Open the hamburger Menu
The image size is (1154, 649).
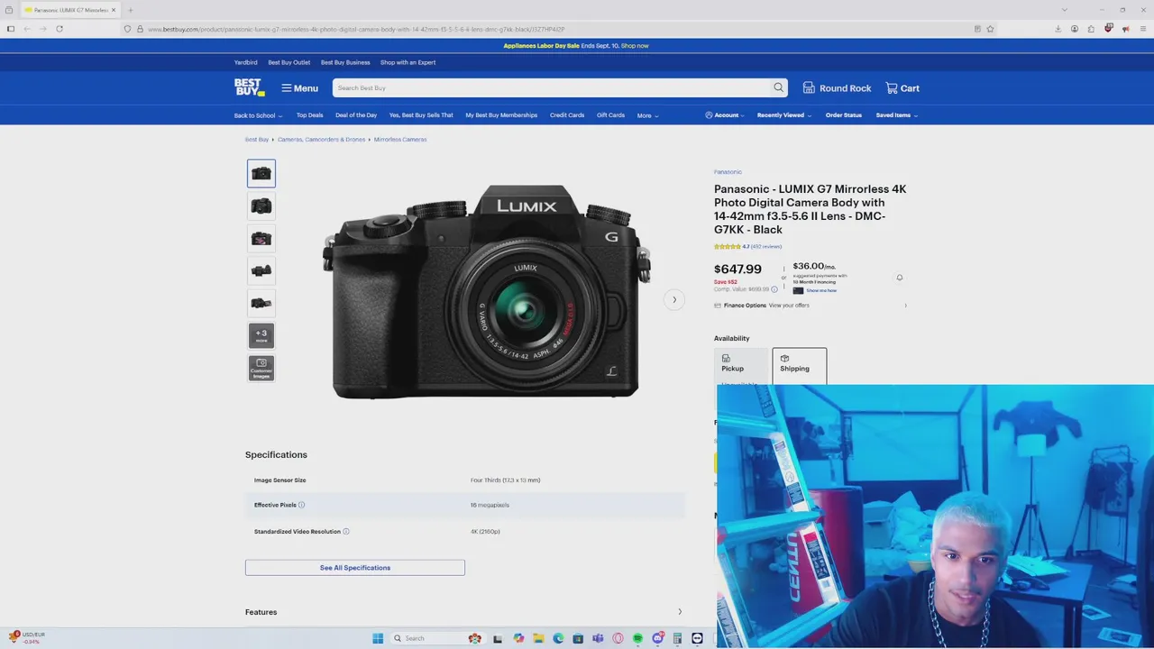tap(299, 88)
